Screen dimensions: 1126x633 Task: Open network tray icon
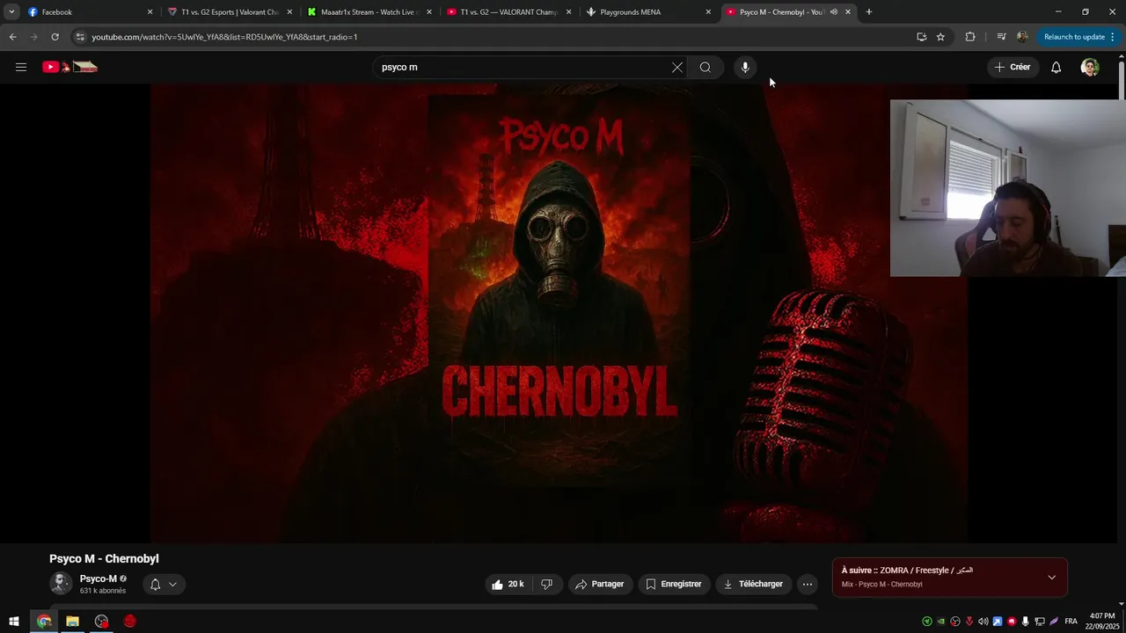pos(1040,622)
